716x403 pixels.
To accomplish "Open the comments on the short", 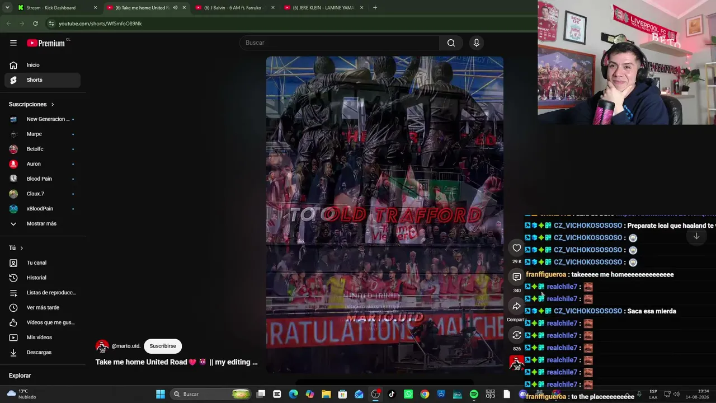I will (516, 277).
